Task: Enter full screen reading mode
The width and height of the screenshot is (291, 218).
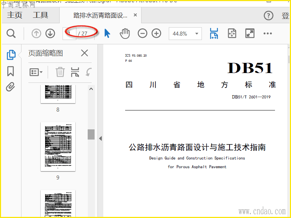Action: pyautogui.click(x=250, y=34)
